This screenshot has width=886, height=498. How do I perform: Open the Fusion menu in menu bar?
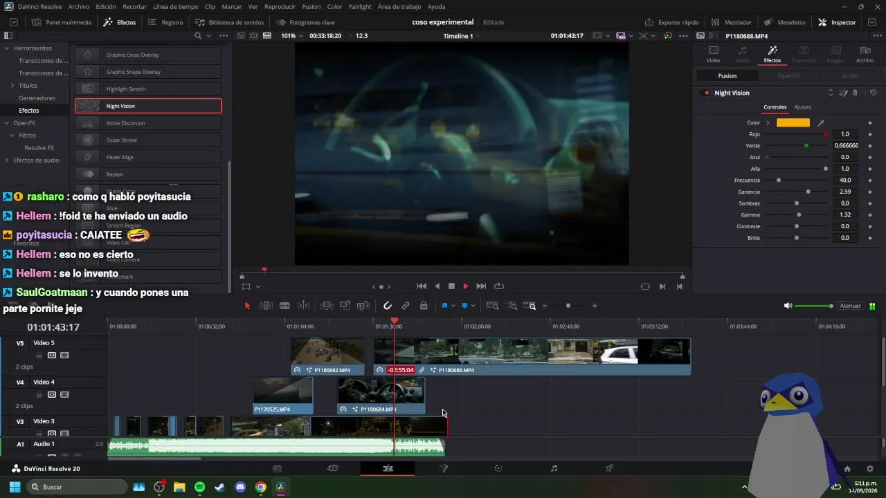pyautogui.click(x=311, y=6)
